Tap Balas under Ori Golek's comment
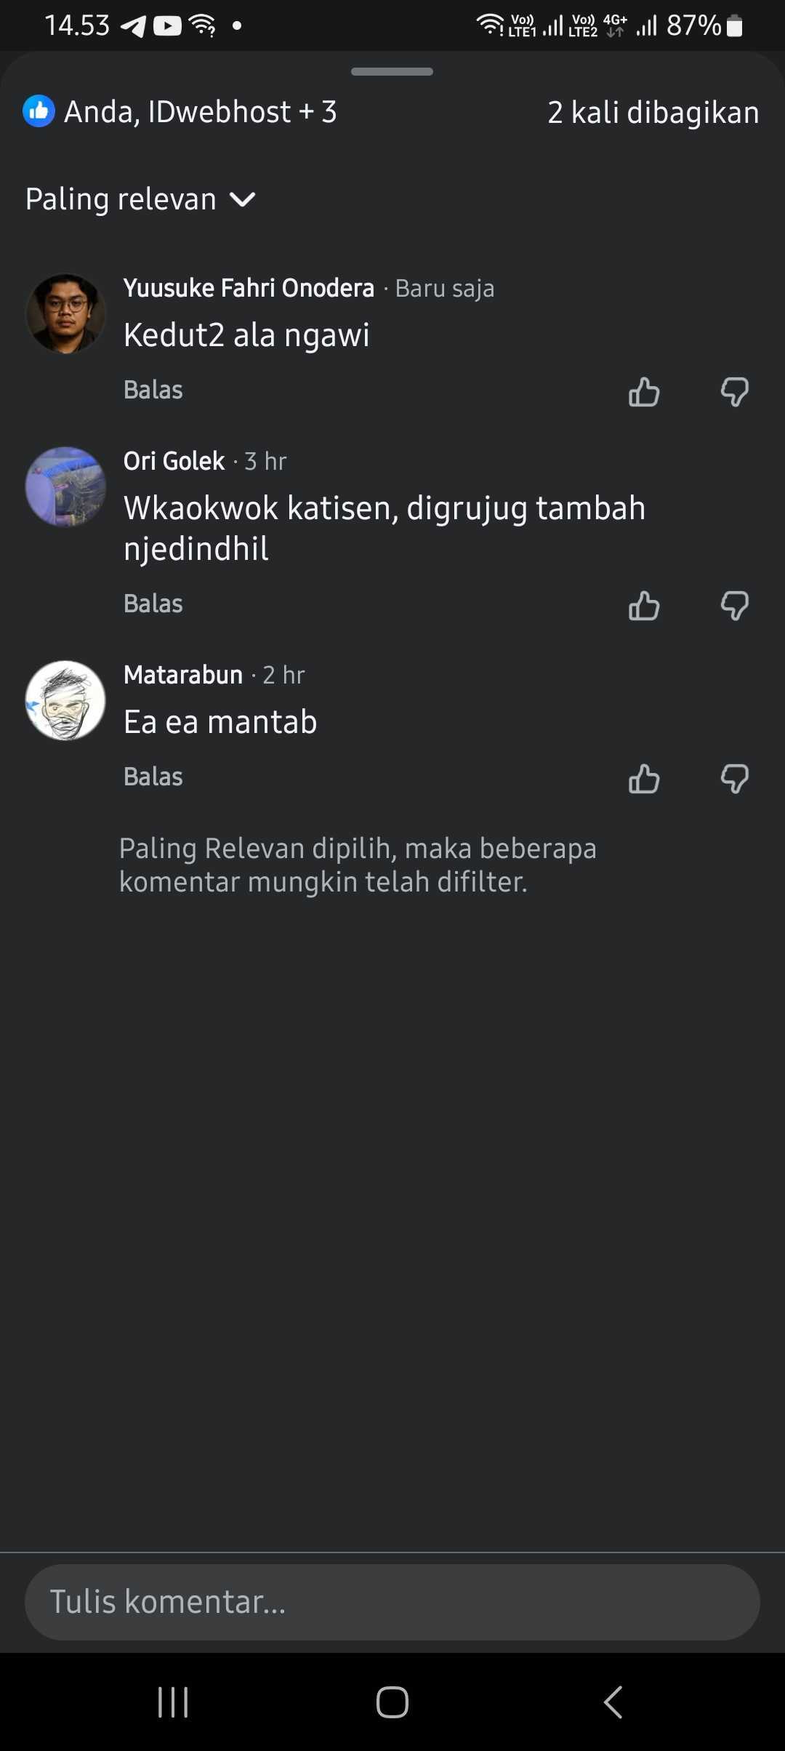 point(153,604)
